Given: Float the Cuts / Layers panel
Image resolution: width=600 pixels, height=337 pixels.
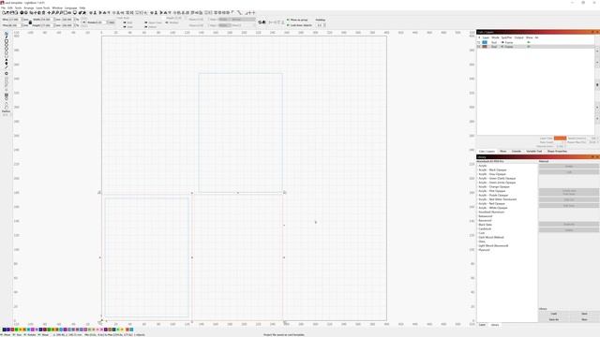Looking at the screenshot, I should (592, 32).
